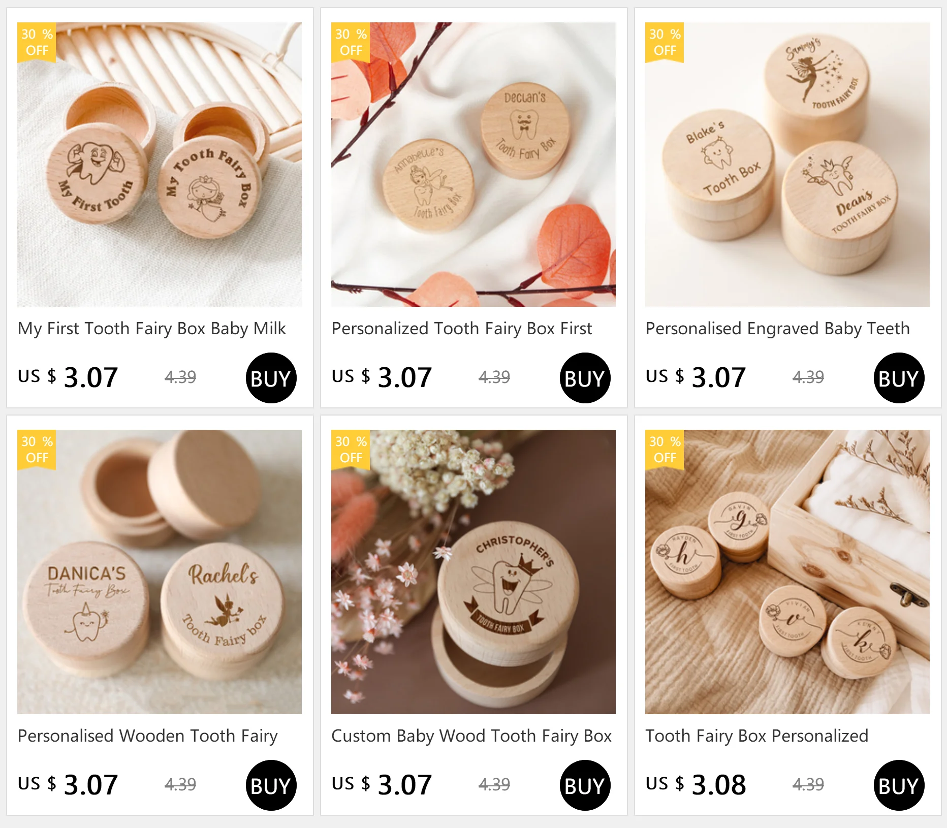Click 30% OFF badge on Christopher's box
Image resolution: width=947 pixels, height=828 pixels.
click(x=351, y=450)
